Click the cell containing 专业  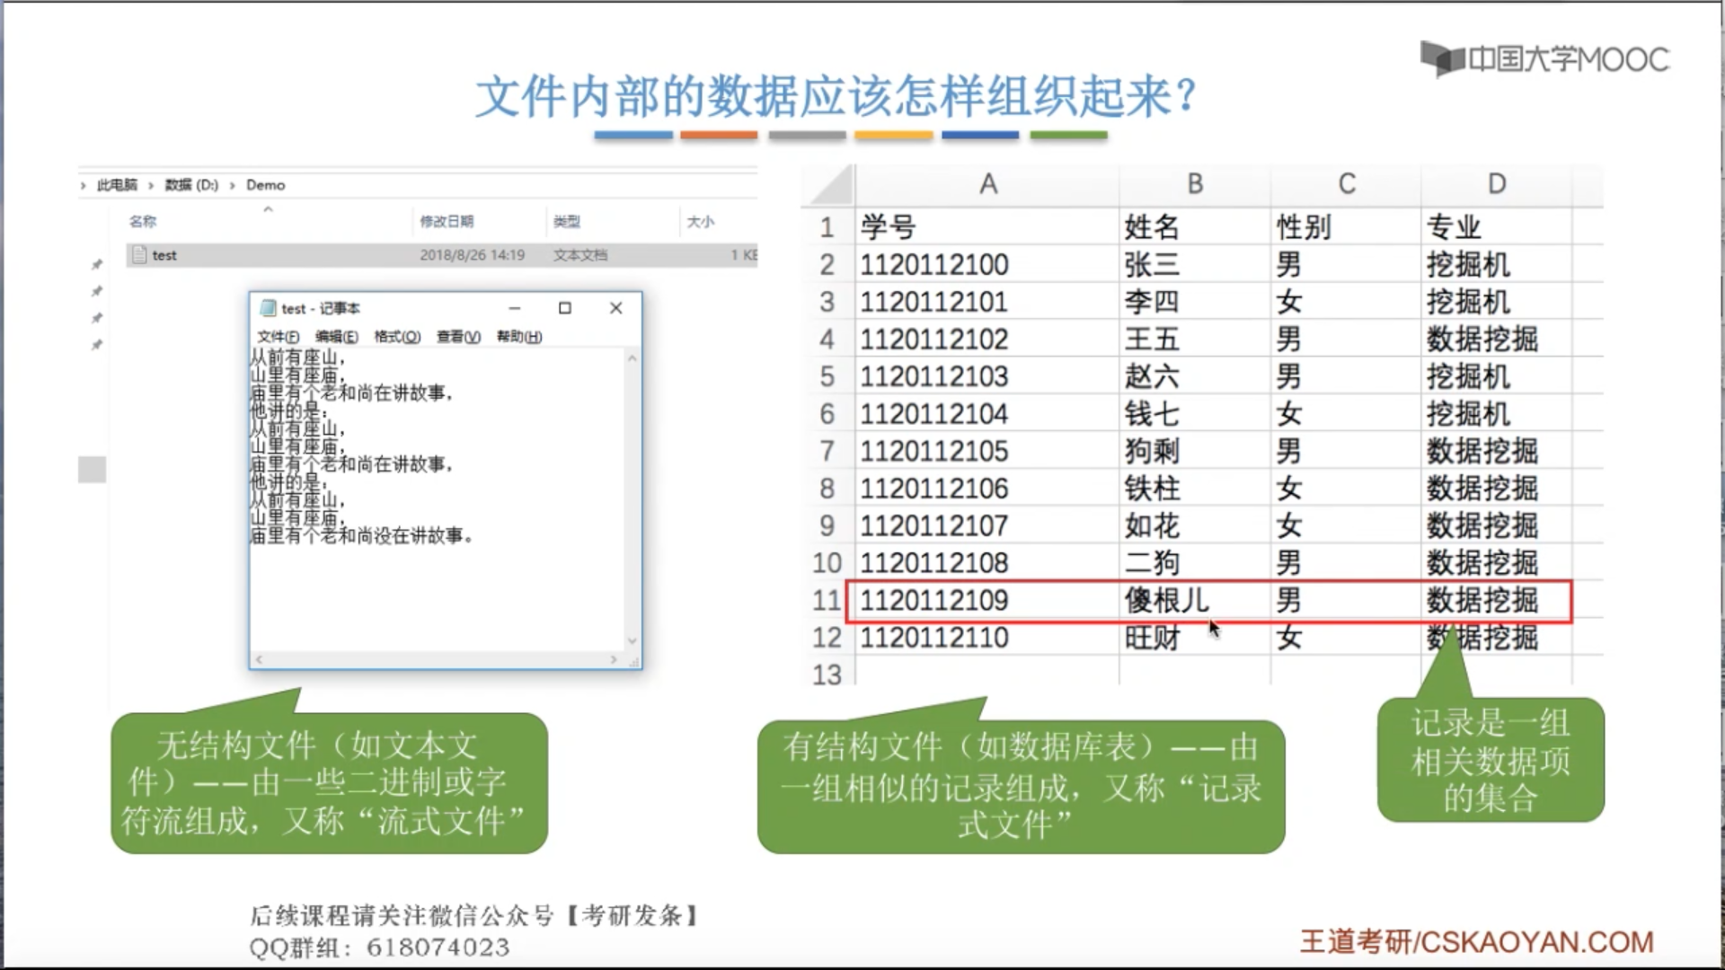[1497, 227]
